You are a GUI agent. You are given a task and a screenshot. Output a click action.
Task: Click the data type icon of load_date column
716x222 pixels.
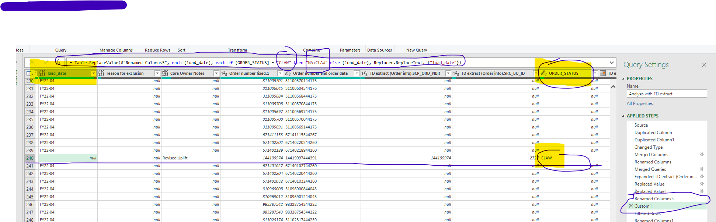click(42, 73)
